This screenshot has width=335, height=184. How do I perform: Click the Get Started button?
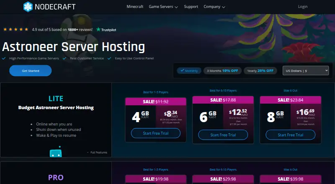point(30,71)
